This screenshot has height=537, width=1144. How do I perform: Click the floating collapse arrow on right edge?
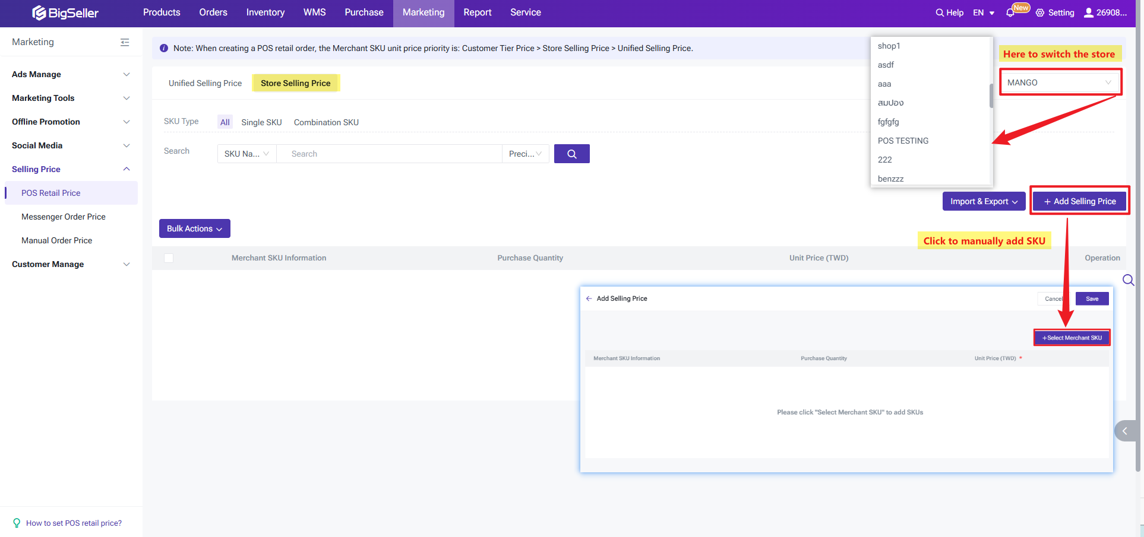point(1124,431)
